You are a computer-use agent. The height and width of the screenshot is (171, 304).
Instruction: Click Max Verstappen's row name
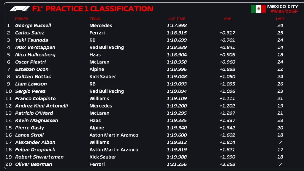(x=35, y=47)
